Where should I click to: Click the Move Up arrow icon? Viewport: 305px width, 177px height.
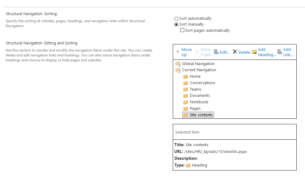coord(178,52)
